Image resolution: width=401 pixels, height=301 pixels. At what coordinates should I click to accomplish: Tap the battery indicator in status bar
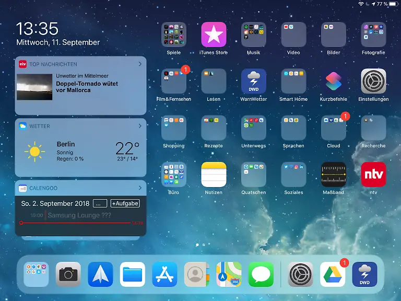[393, 4]
